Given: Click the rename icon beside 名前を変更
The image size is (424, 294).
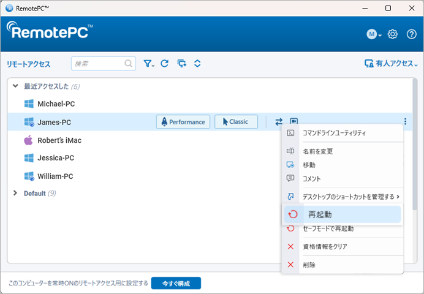Looking at the screenshot, I should (x=290, y=151).
